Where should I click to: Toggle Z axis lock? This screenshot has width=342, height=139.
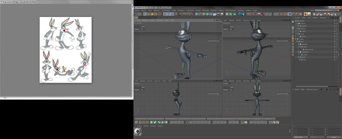click(172, 14)
